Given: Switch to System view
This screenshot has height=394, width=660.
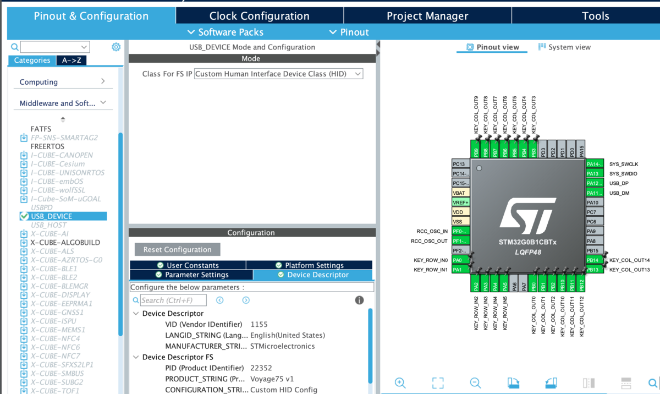Looking at the screenshot, I should [x=564, y=47].
